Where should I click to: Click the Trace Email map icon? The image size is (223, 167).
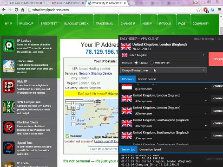pos(9,66)
